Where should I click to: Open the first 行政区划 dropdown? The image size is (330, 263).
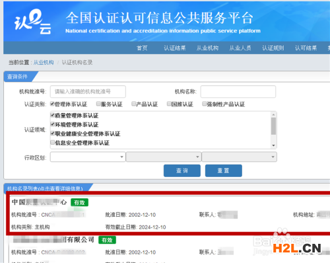[88, 157]
